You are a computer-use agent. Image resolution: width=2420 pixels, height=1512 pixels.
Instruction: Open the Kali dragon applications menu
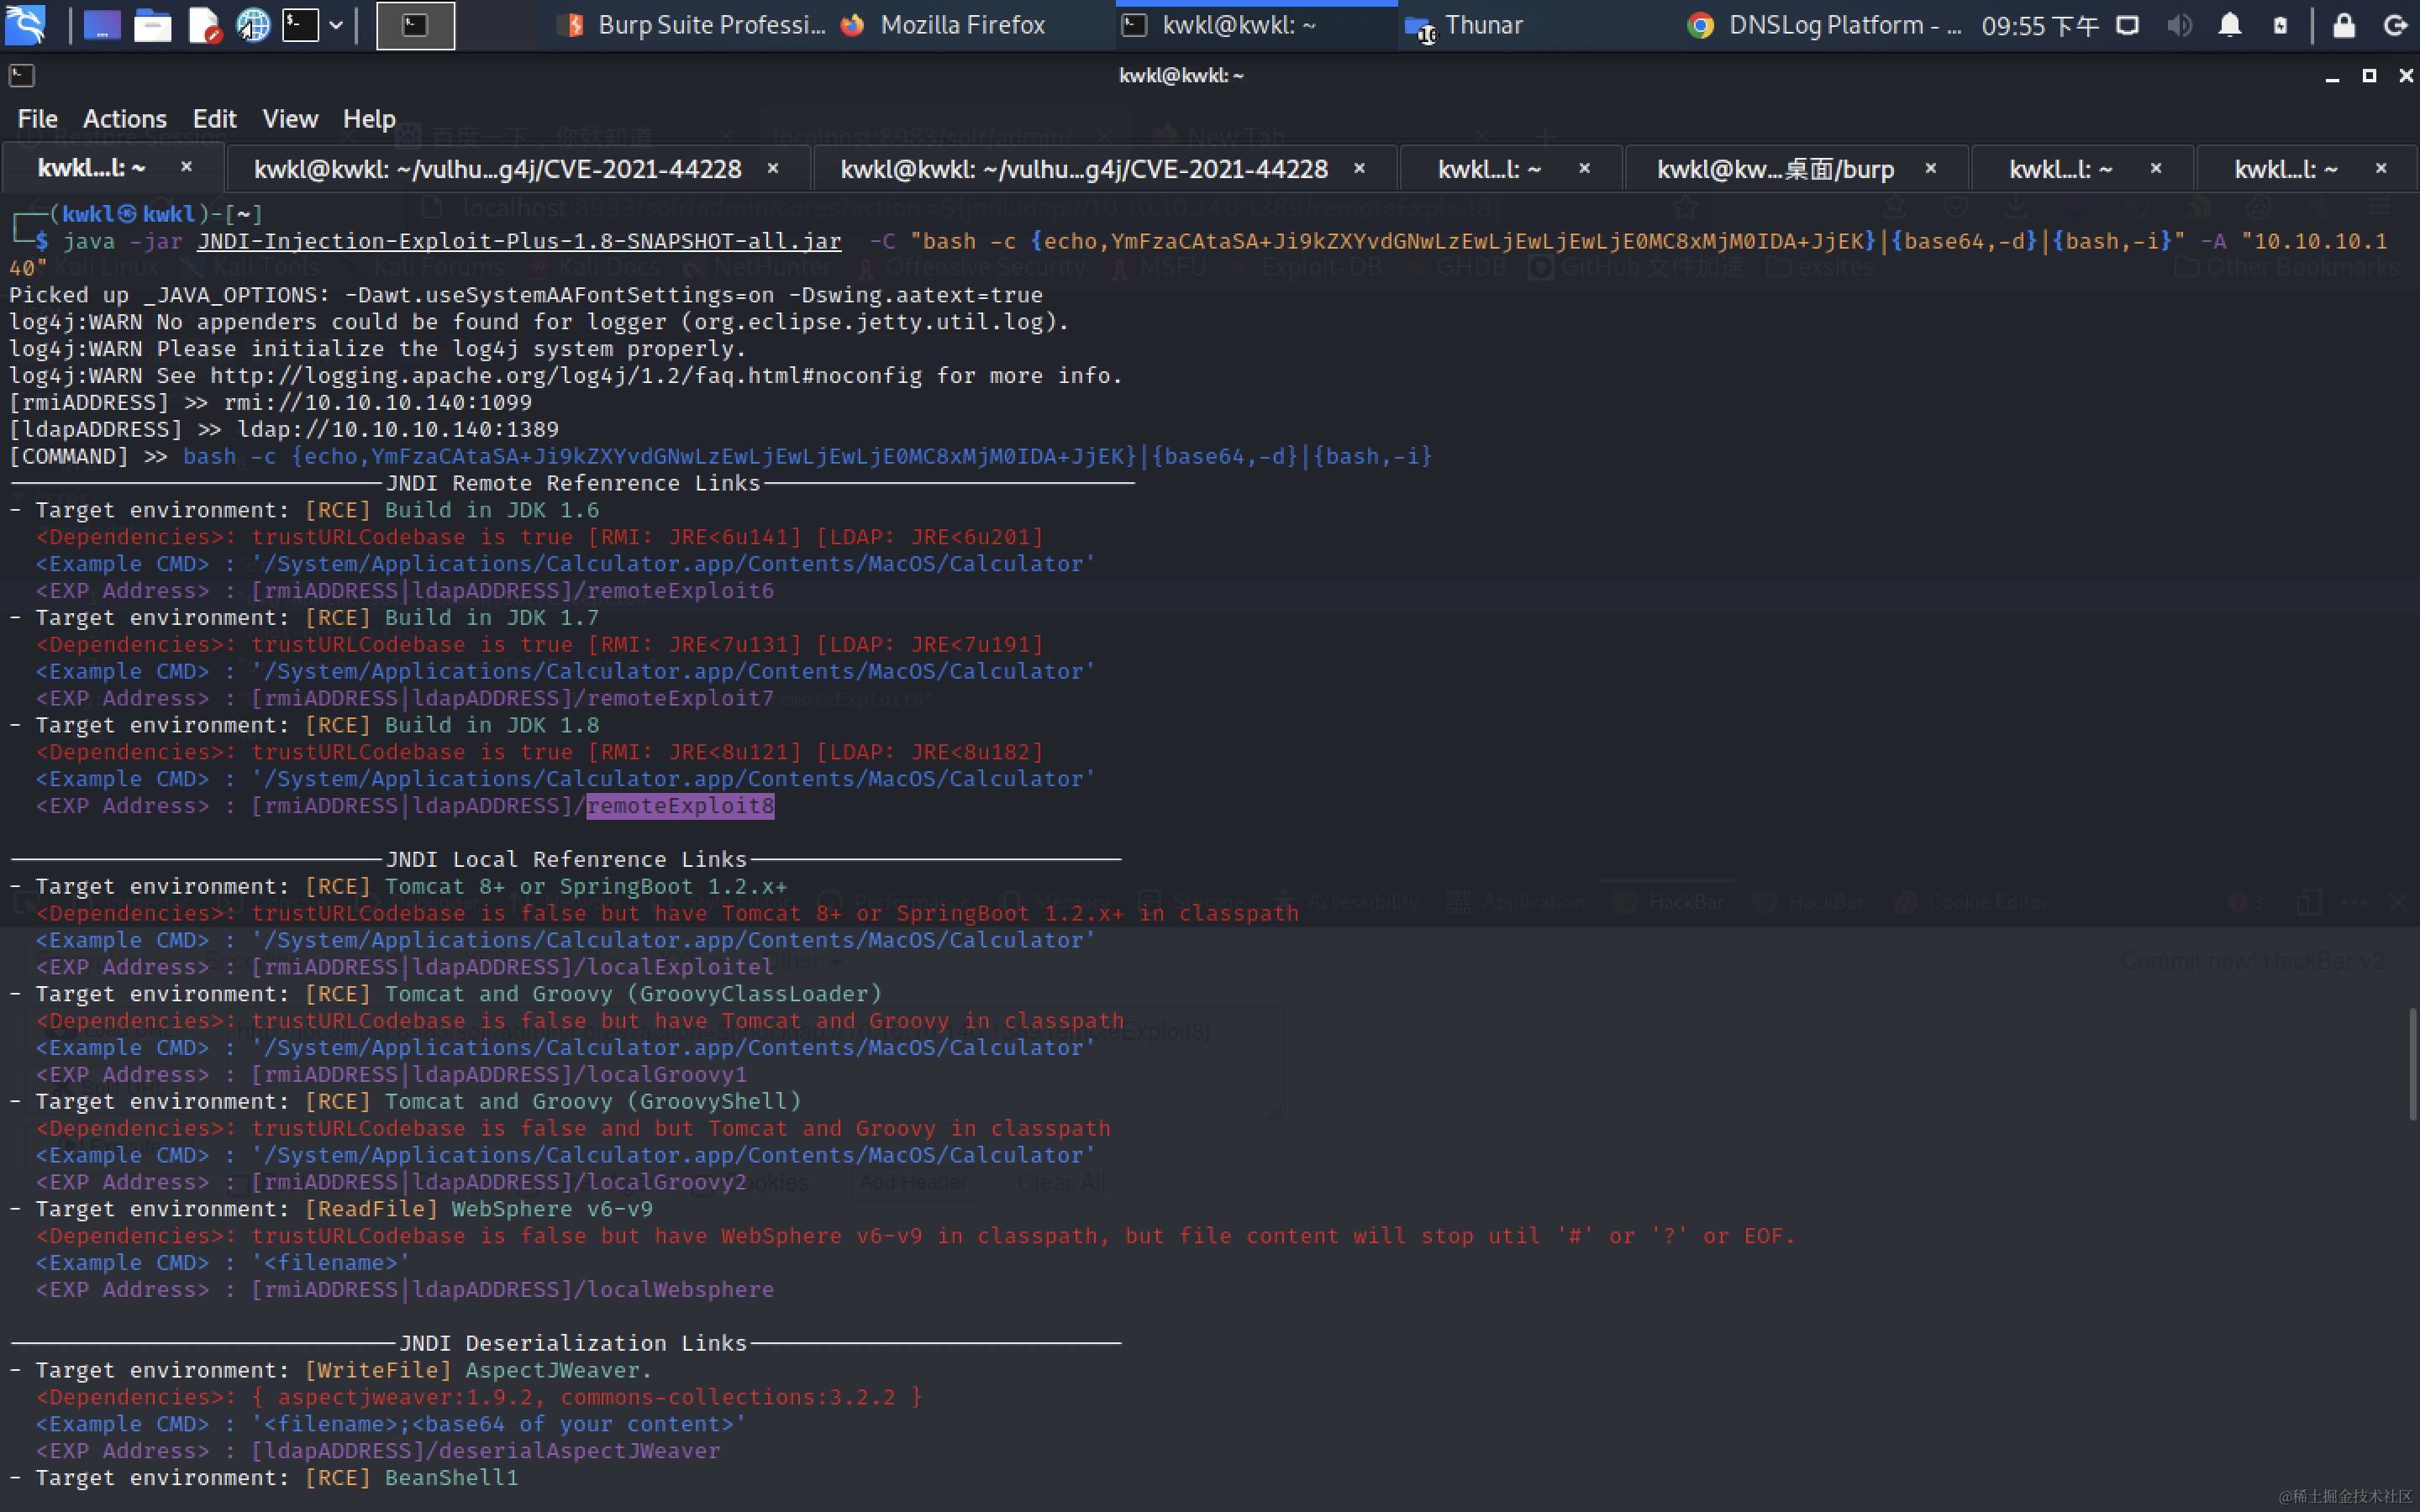pyautogui.click(x=25, y=25)
